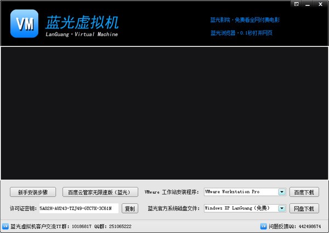This screenshot has width=329, height=233.
Task: Open the VMware Workstation Pro installer combo box
Action: coord(240,192)
